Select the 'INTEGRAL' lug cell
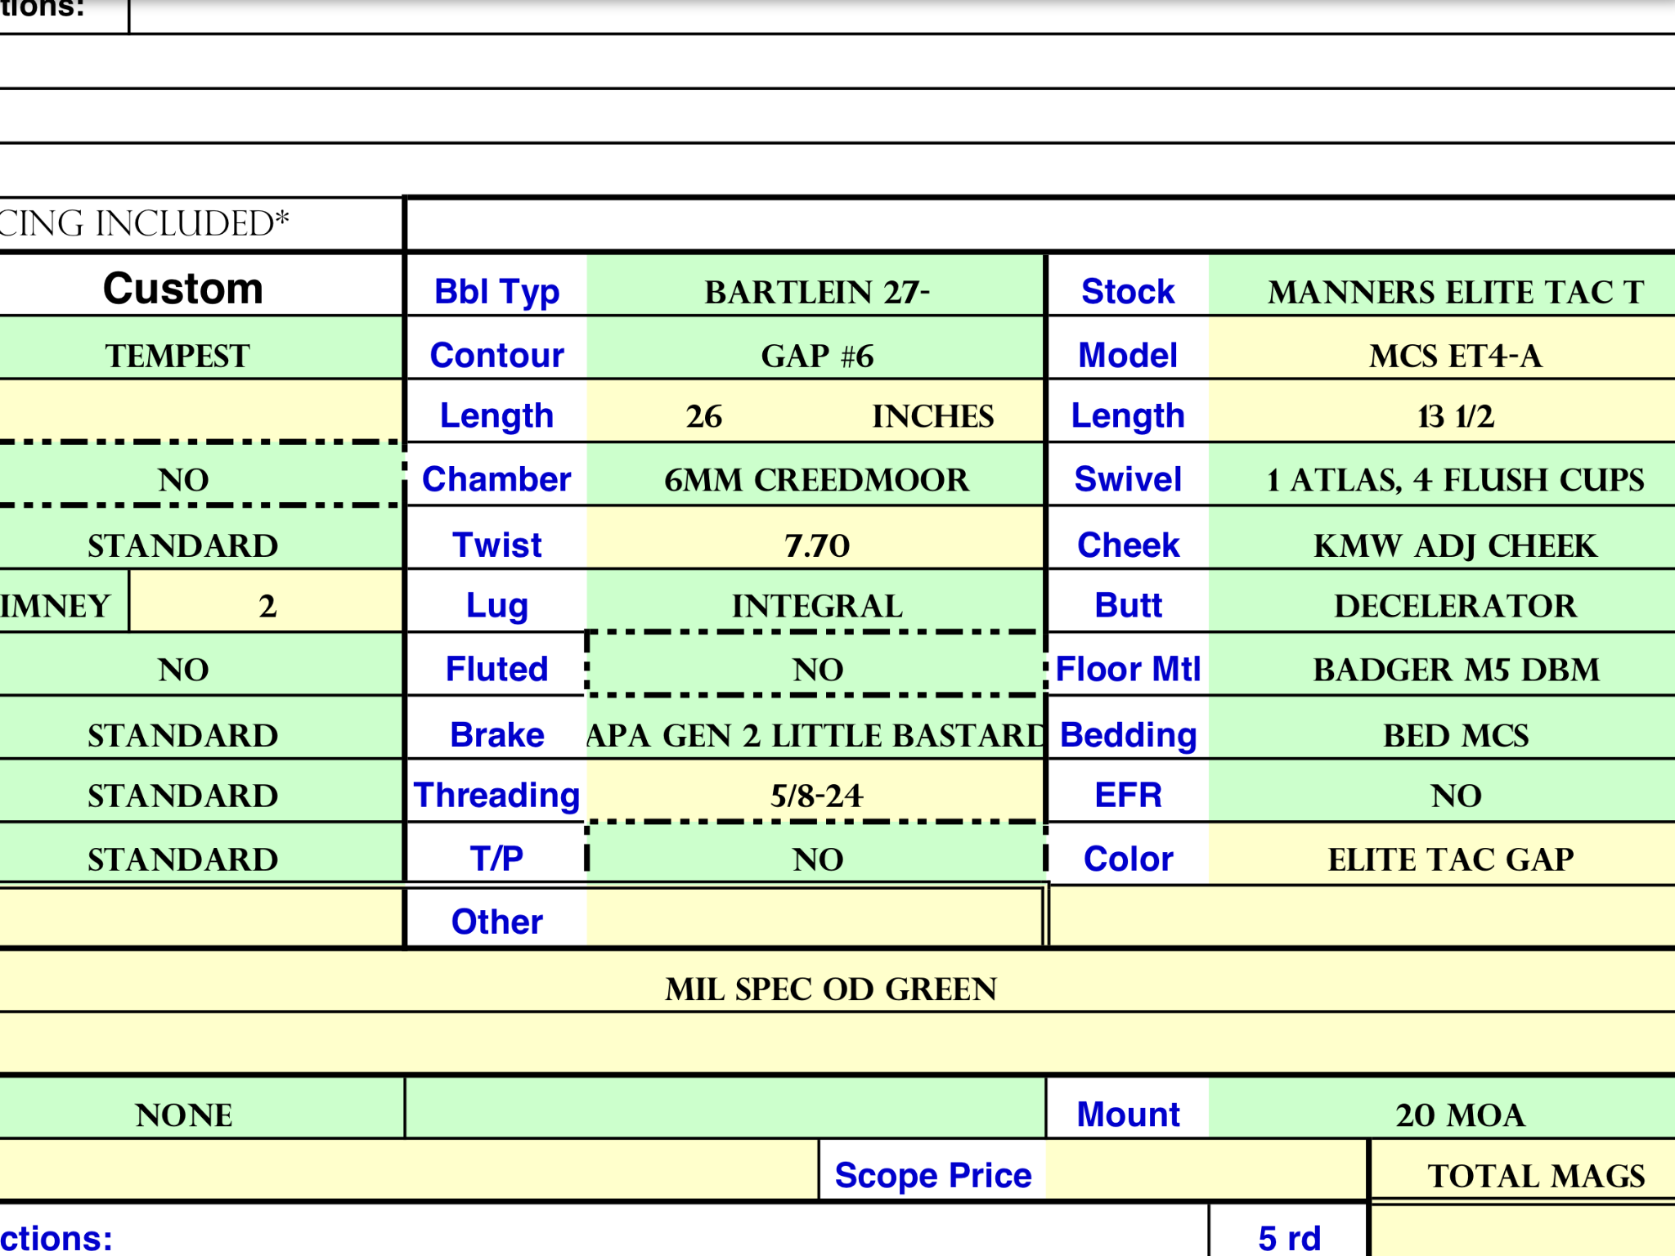This screenshot has height=1256, width=1675. pos(816,601)
